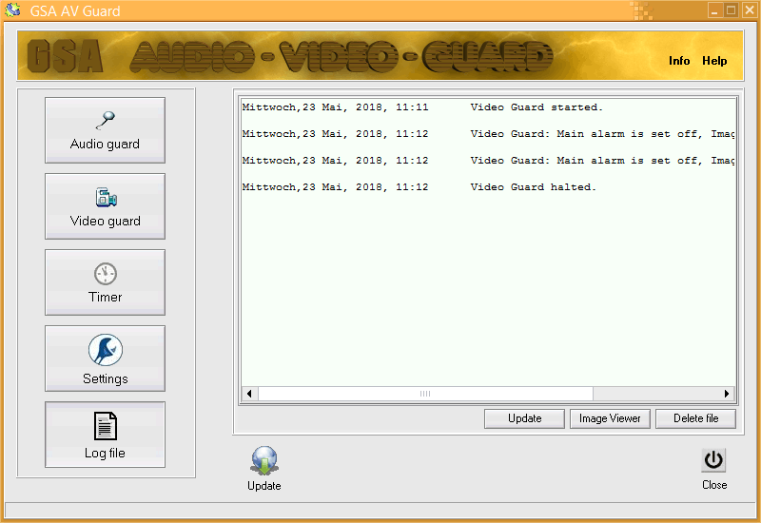Open the Settings panel
Viewport: 761px width, 523px height.
click(x=105, y=358)
